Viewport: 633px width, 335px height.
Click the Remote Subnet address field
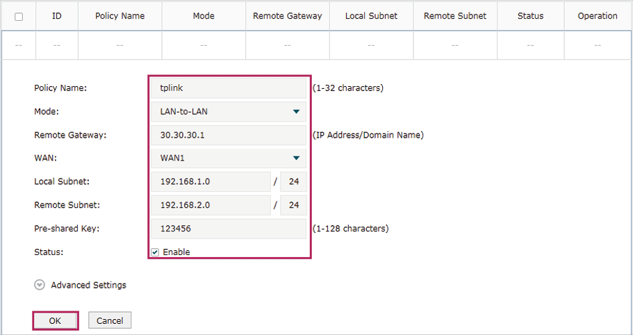click(x=211, y=205)
